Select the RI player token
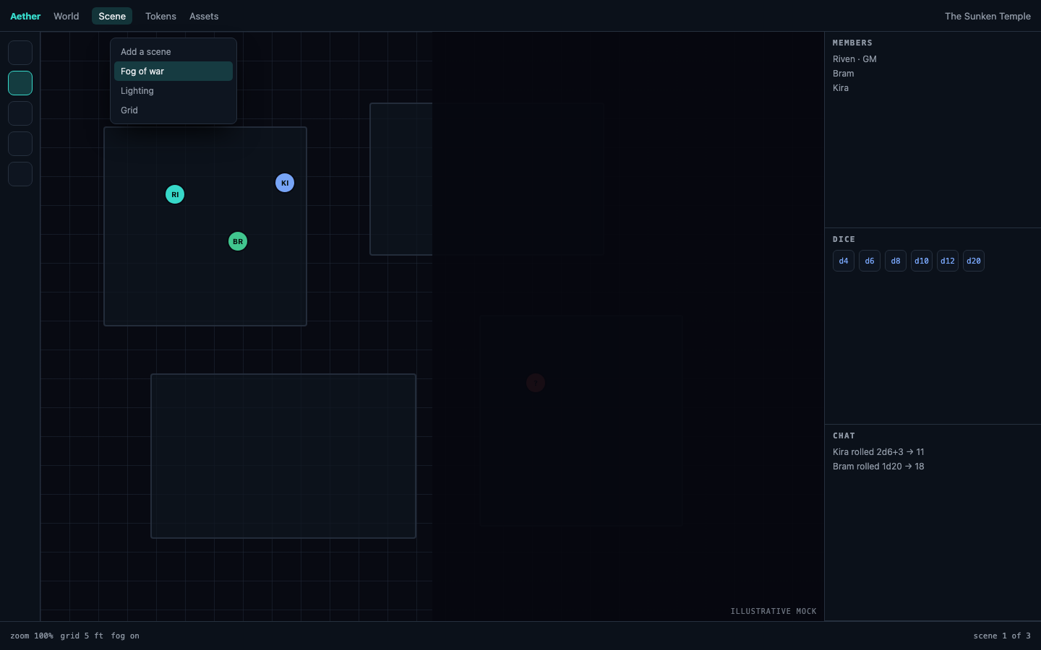Screen dimensions: 1041x650 [175, 194]
